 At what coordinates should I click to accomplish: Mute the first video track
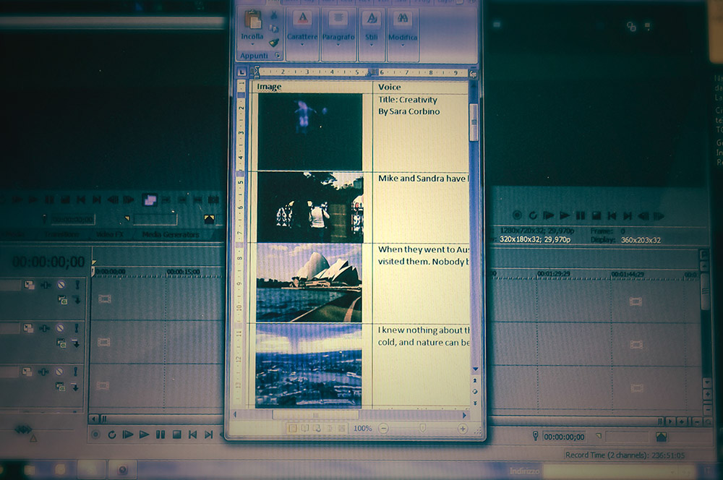pyautogui.click(x=61, y=285)
